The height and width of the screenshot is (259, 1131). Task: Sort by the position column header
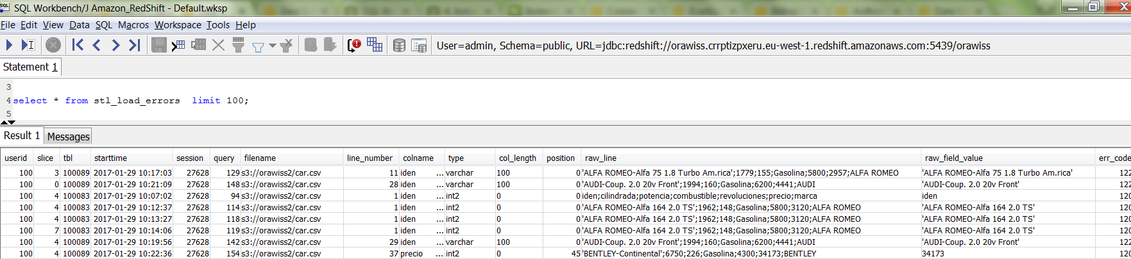pos(561,158)
